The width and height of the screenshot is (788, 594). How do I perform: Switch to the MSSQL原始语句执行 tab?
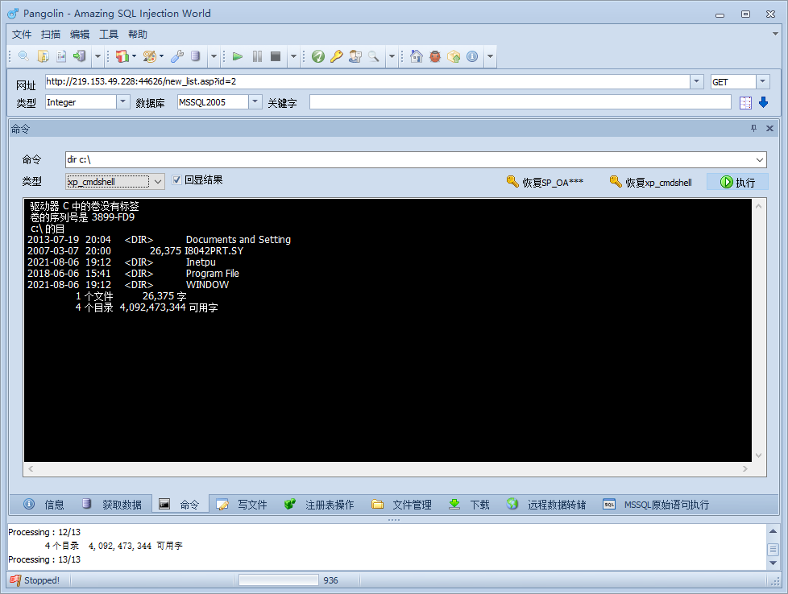click(x=657, y=504)
